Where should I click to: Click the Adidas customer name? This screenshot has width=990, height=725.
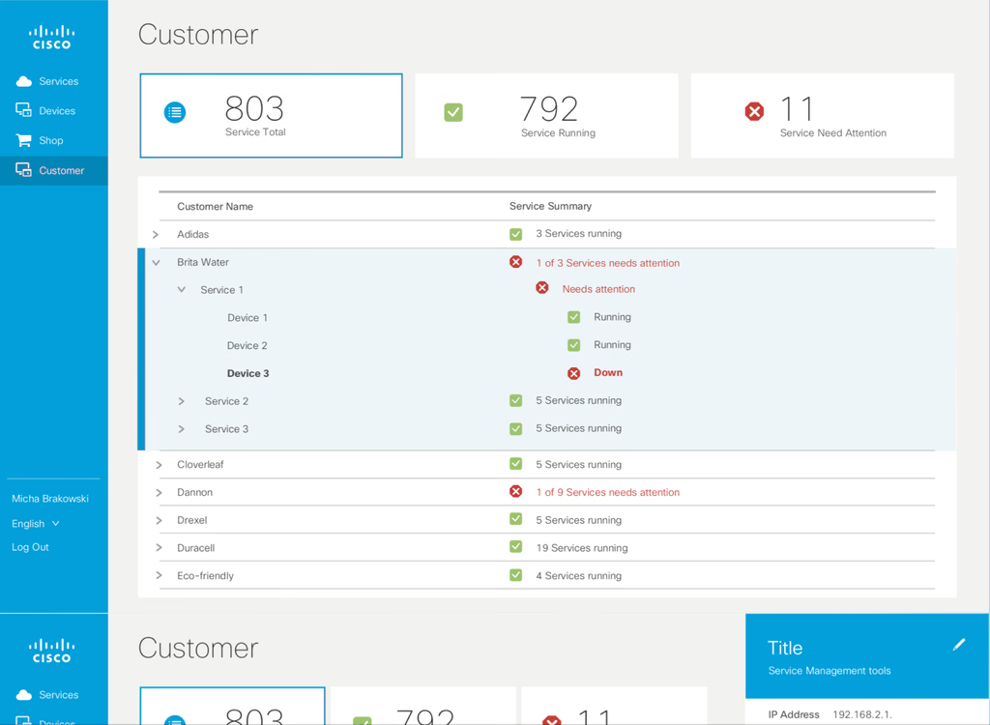[192, 234]
